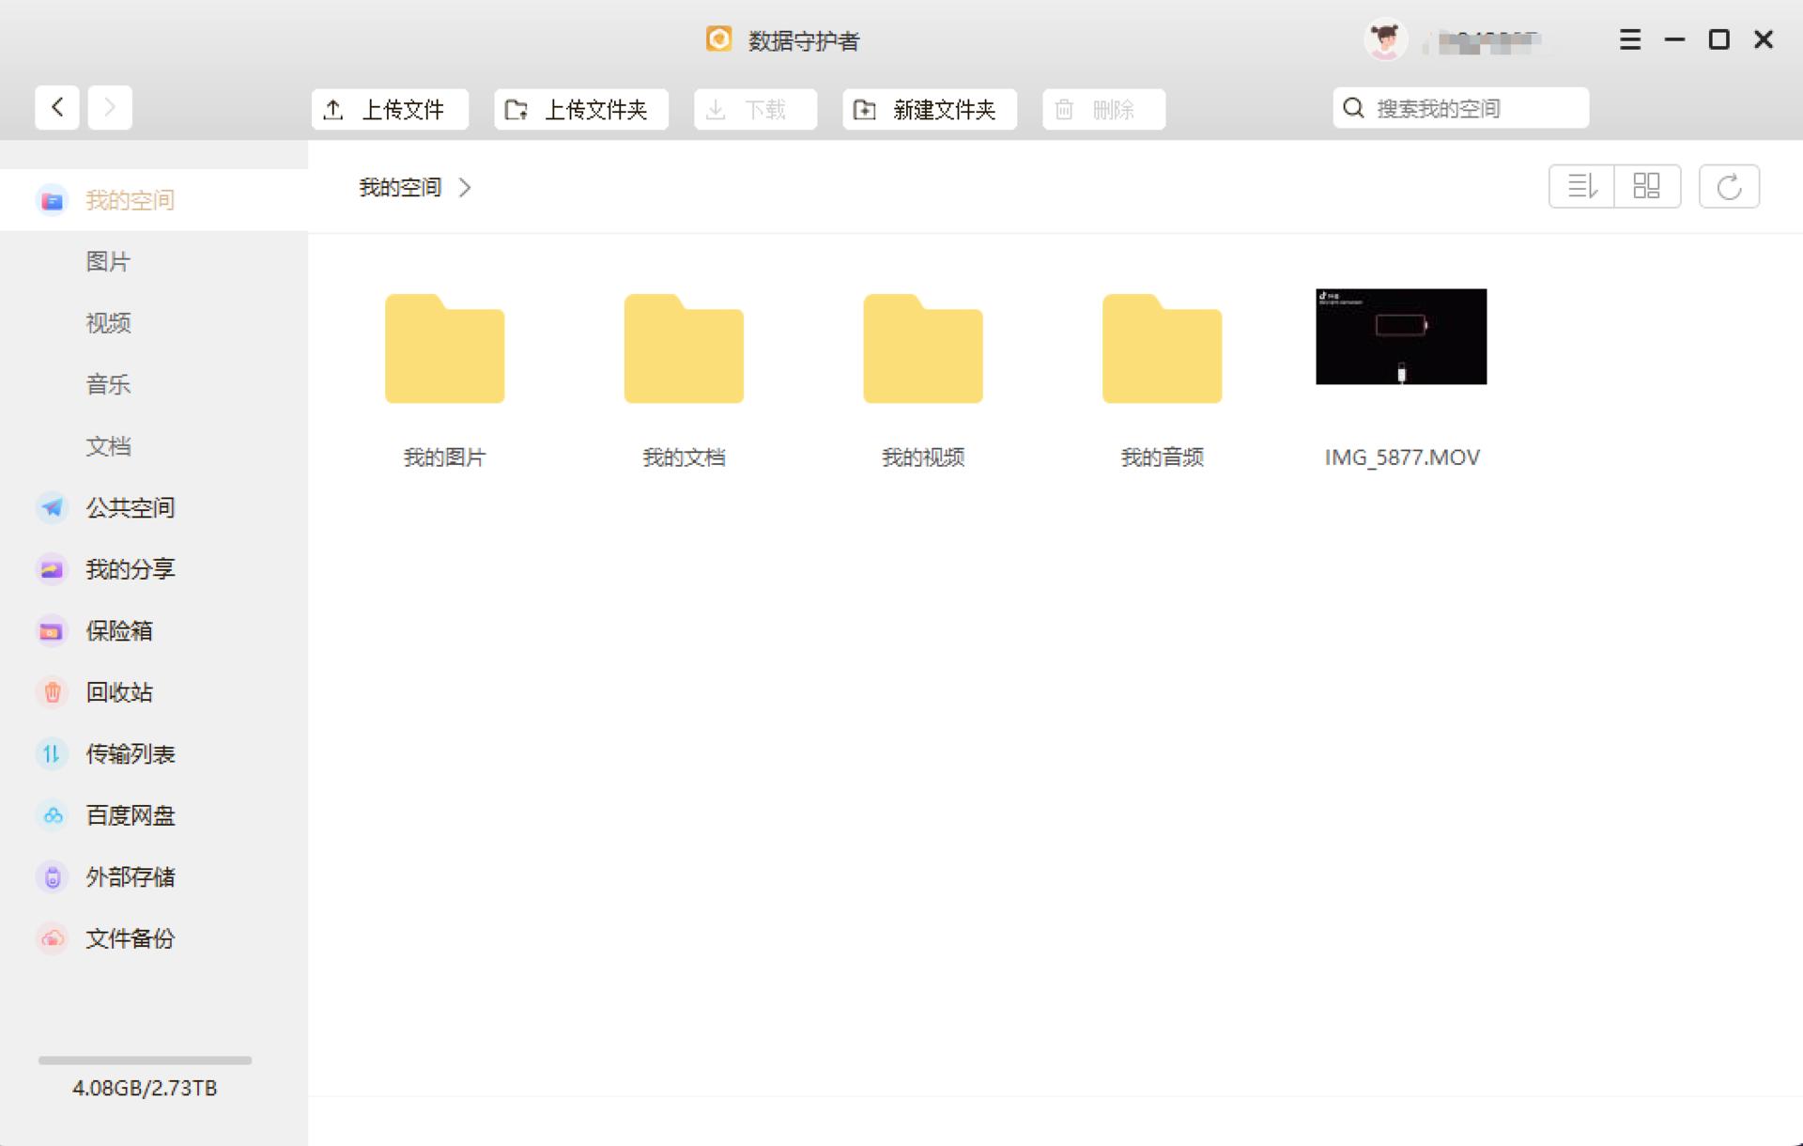
Task: Switch to grid thumbnail view
Action: [x=1646, y=186]
